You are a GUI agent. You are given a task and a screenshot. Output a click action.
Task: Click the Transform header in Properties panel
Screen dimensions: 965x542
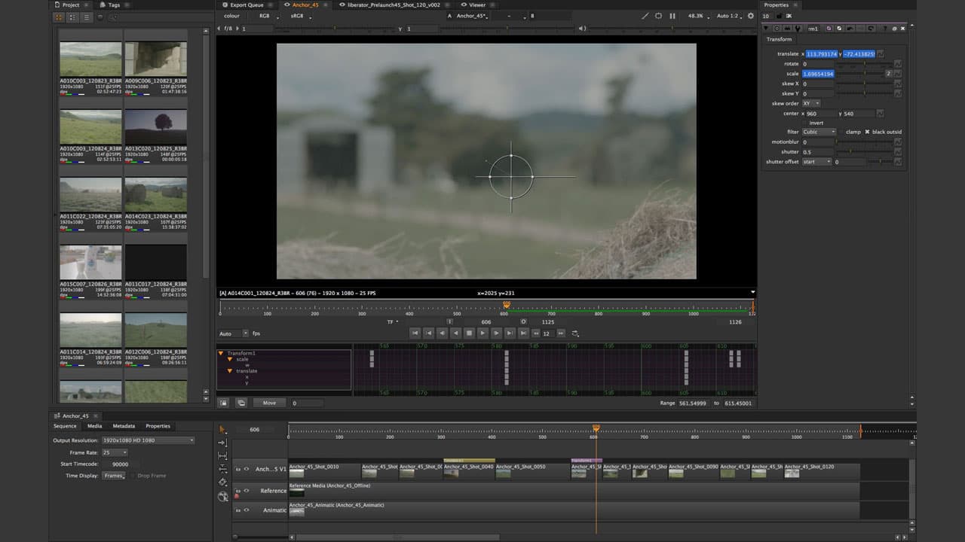[x=779, y=39]
